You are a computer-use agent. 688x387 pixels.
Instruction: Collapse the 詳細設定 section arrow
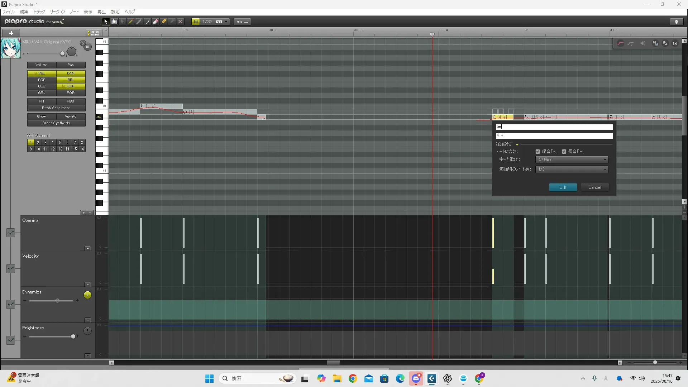[517, 144]
